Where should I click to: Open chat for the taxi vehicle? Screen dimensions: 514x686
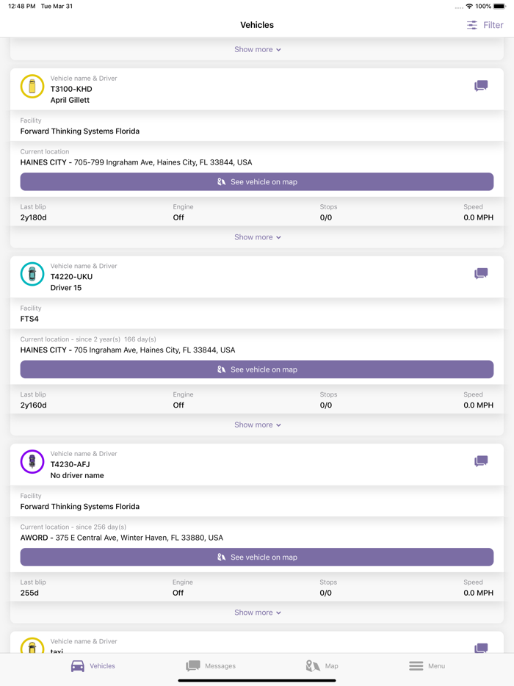(481, 649)
